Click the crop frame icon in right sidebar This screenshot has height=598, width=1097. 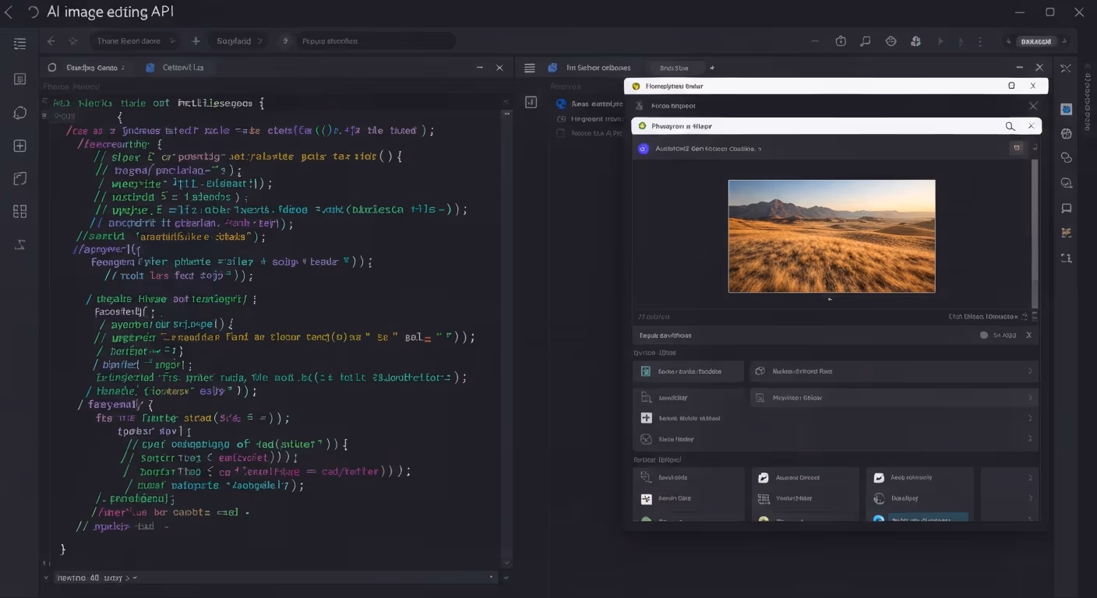[x=1067, y=258]
